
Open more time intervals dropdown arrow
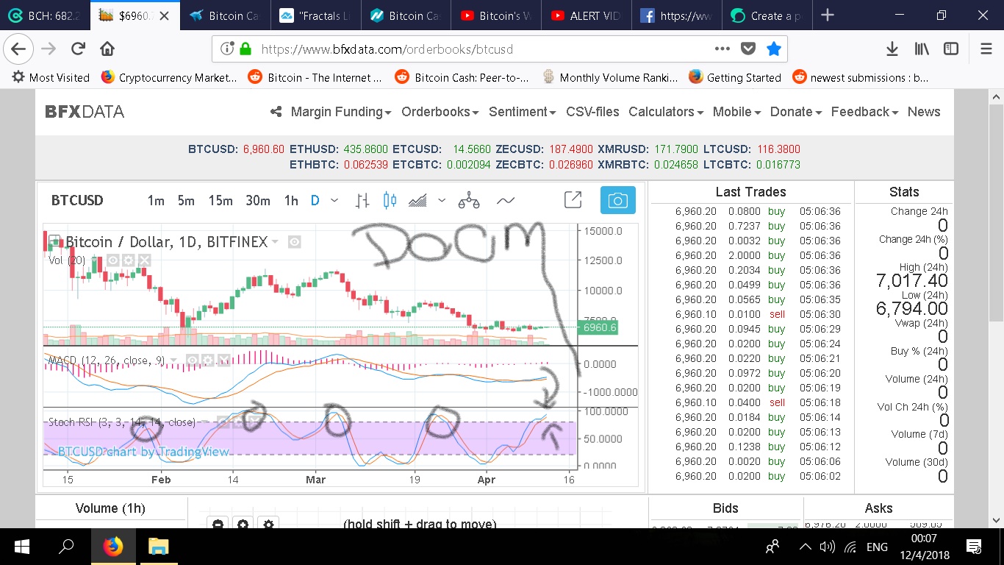(334, 201)
